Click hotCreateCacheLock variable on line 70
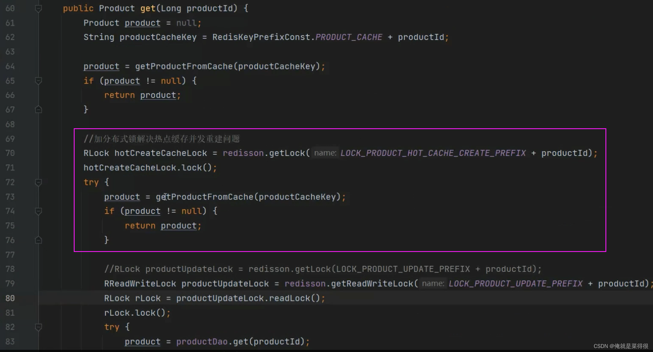This screenshot has width=653, height=352. (x=161, y=153)
